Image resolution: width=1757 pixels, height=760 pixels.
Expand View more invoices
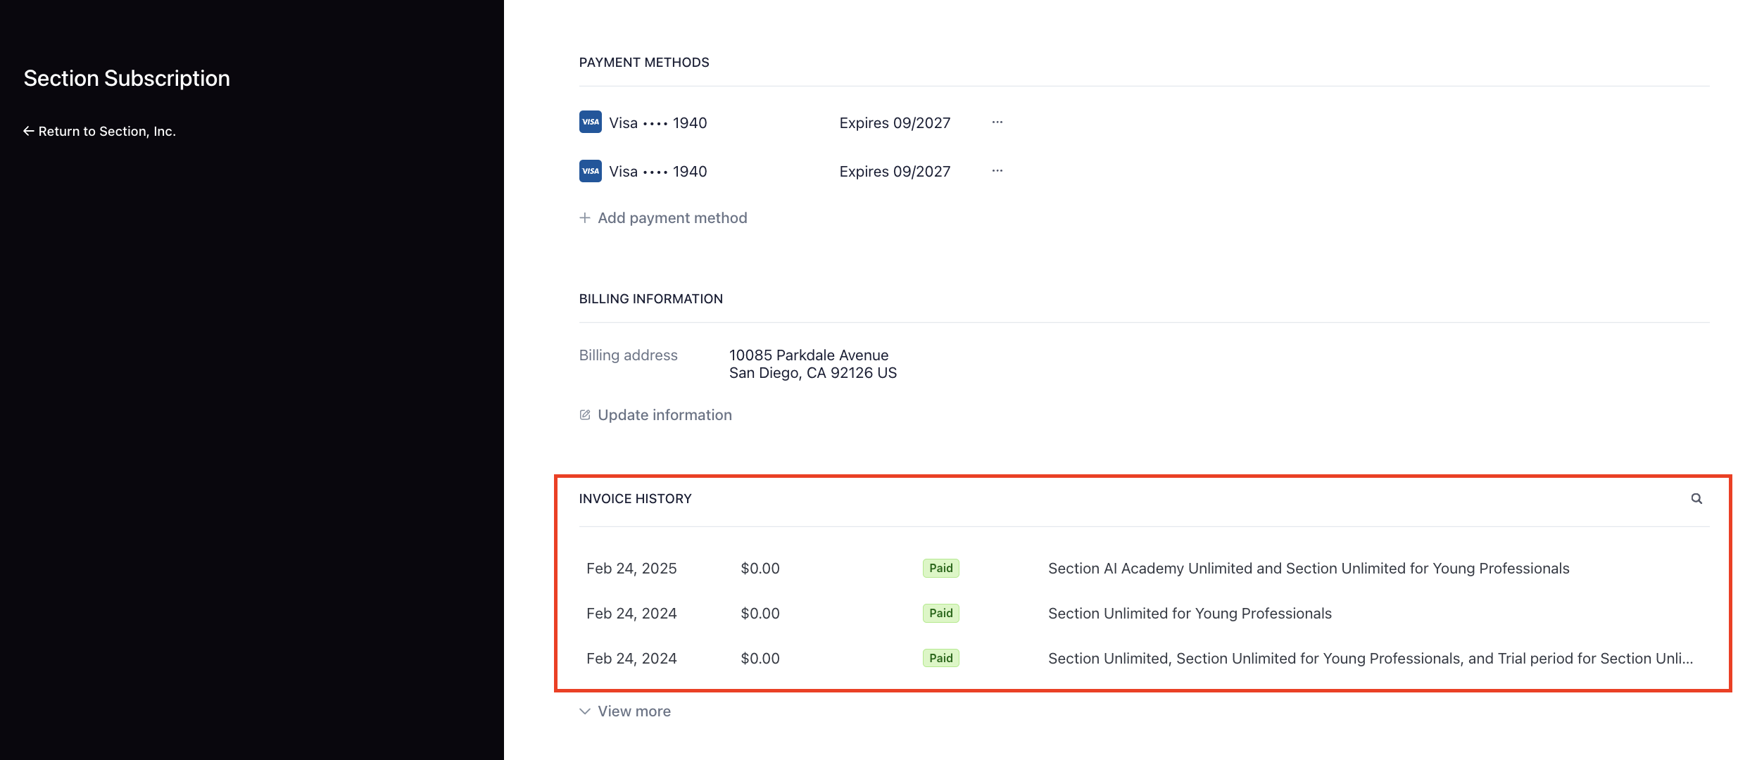tap(634, 711)
